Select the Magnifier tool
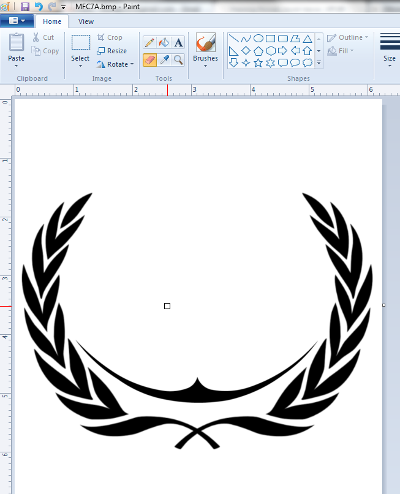Image resolution: width=400 pixels, height=494 pixels. pos(178,59)
